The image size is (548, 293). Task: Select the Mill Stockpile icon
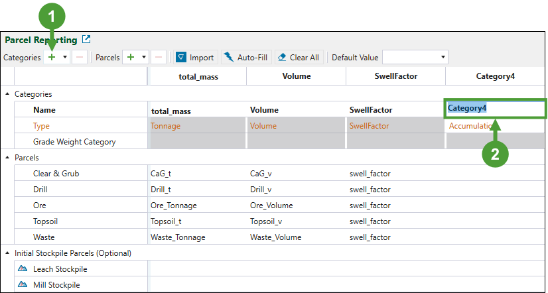coord(23,285)
